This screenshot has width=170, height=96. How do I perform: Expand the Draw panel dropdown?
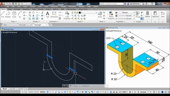[14, 22]
